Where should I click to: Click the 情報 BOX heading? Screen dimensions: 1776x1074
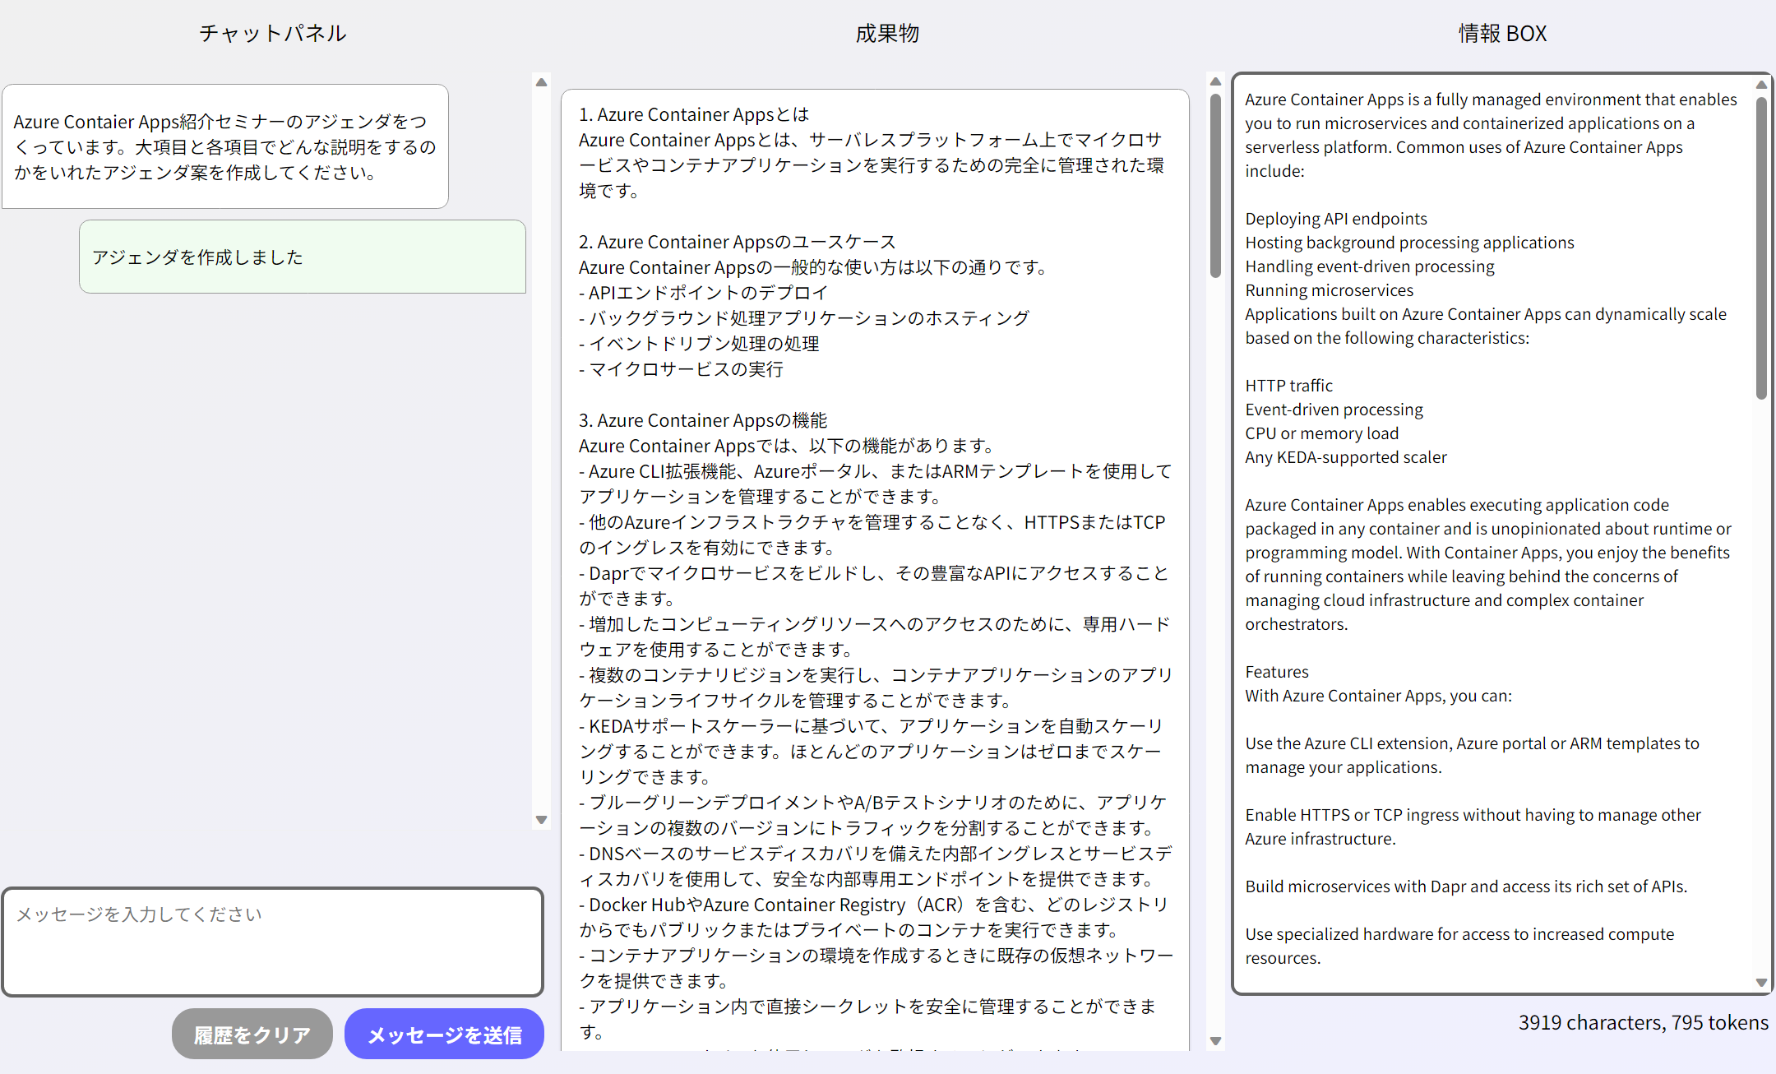click(1502, 34)
